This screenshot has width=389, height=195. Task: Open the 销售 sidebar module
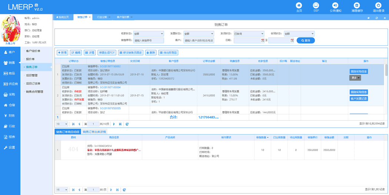click(x=10, y=63)
